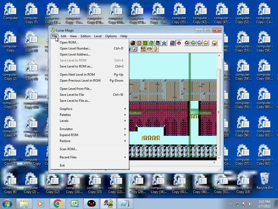Open the Lunar Magic taskbar icon
The image size is (278, 209).
[x=108, y=204]
